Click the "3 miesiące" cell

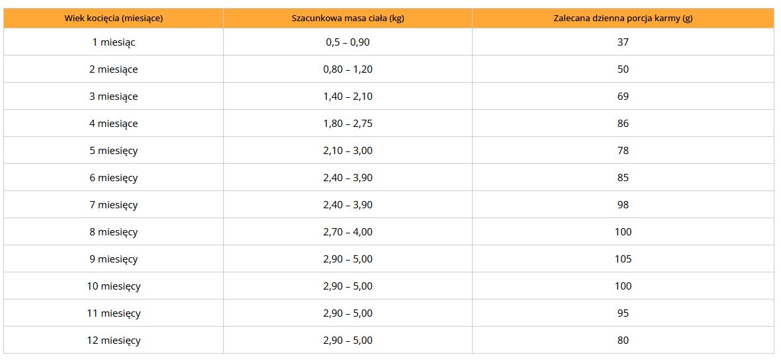click(x=113, y=97)
